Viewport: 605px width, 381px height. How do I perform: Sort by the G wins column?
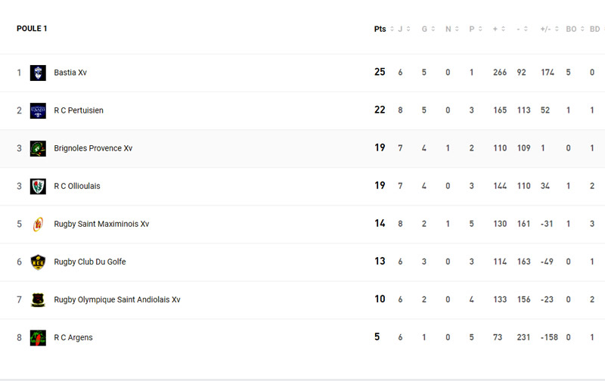[x=428, y=29]
